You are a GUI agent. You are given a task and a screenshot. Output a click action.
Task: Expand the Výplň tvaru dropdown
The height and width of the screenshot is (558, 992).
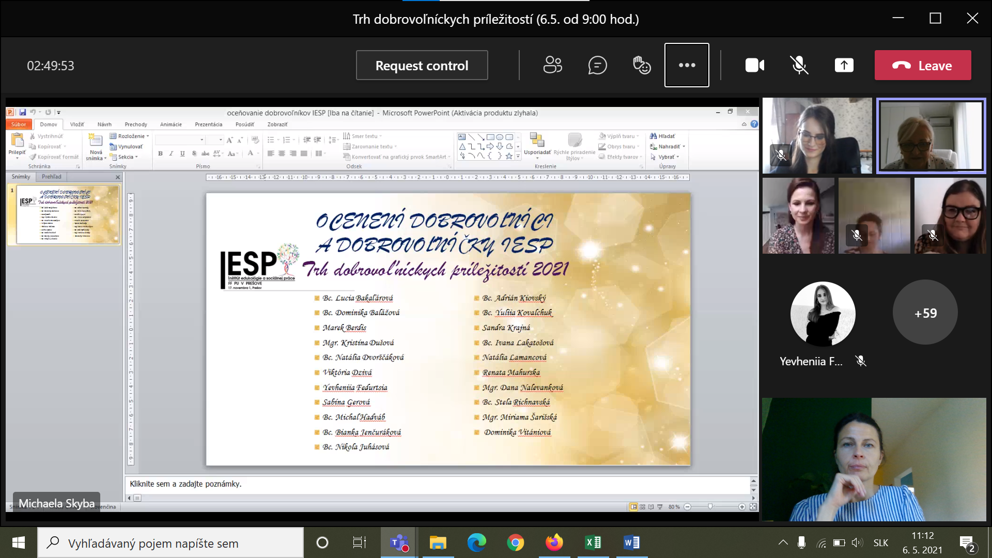tap(619, 136)
